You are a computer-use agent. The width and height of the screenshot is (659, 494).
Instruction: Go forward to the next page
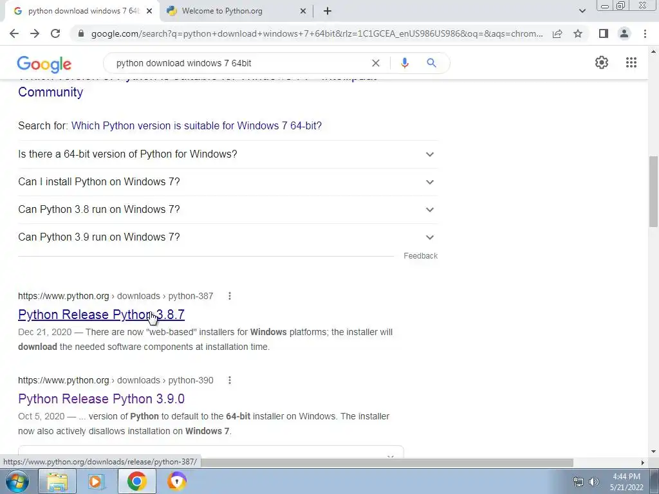35,33
